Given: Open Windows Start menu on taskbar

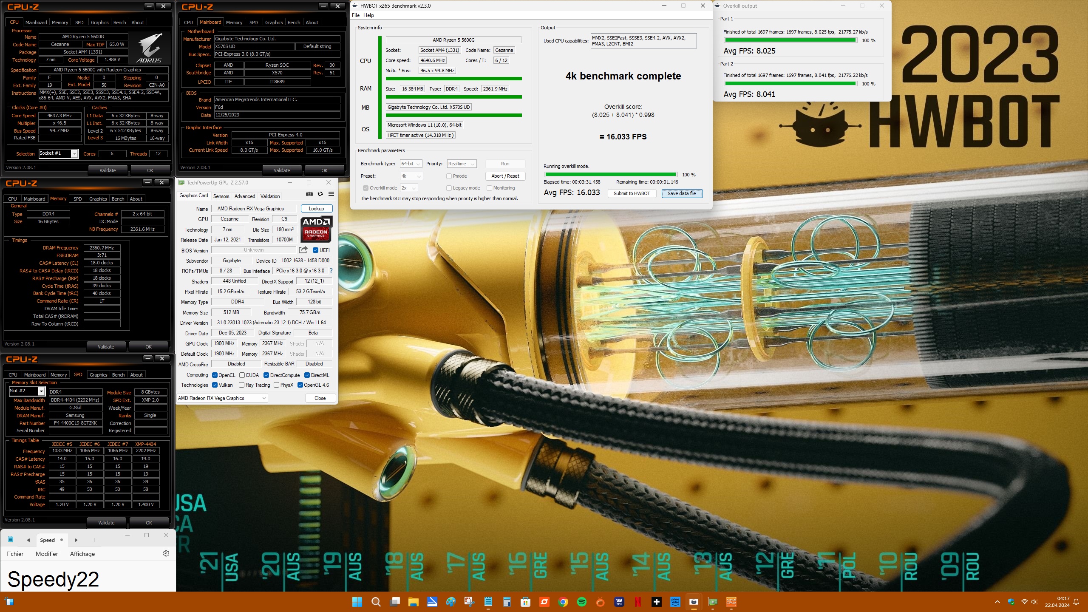Looking at the screenshot, I should tap(357, 602).
